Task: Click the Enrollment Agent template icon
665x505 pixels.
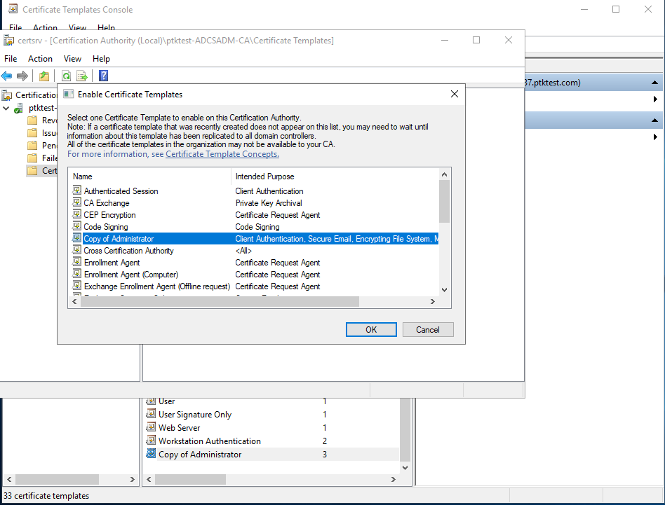Action: tap(76, 262)
